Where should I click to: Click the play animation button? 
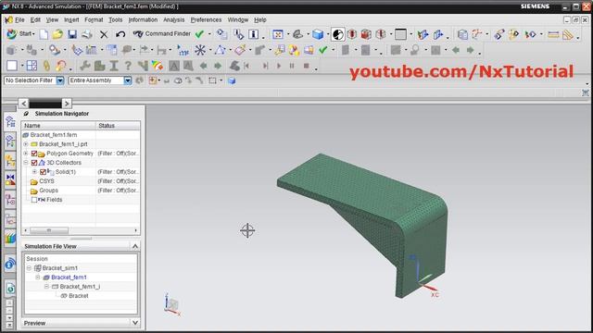click(279, 66)
